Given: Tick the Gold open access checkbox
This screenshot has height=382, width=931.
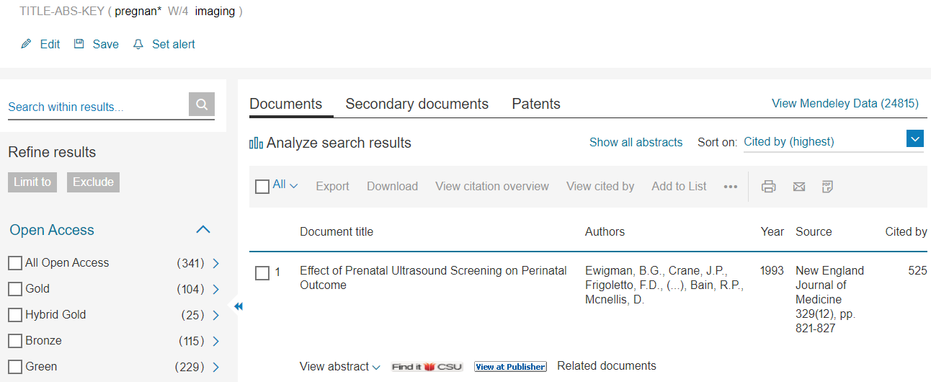Looking at the screenshot, I should point(14,289).
